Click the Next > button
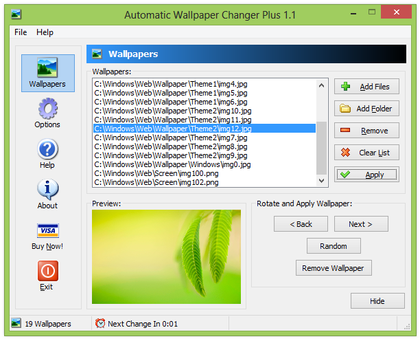 pos(361,223)
